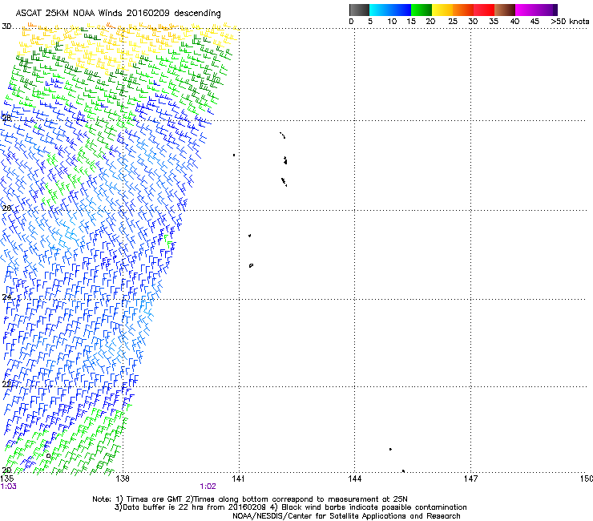This screenshot has height=521, width=593.
Task: Click the longitude label 147
Action: pos(470,479)
